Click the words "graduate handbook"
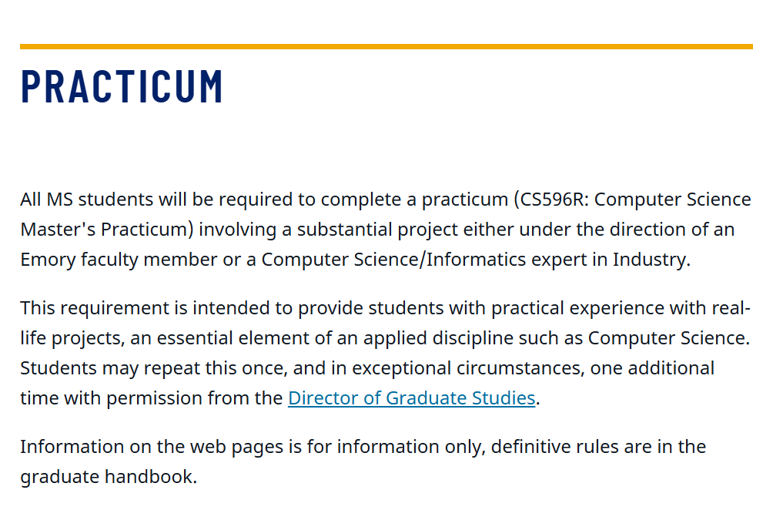Viewport: 783px width, 520px height. click(x=106, y=477)
